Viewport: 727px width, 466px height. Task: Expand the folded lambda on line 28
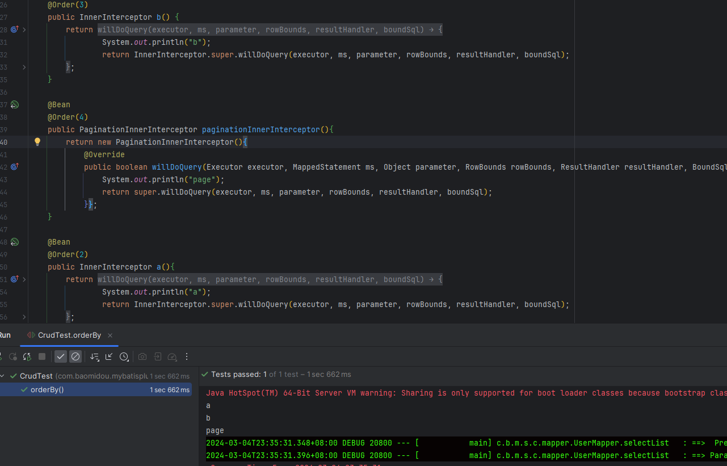[x=24, y=30]
